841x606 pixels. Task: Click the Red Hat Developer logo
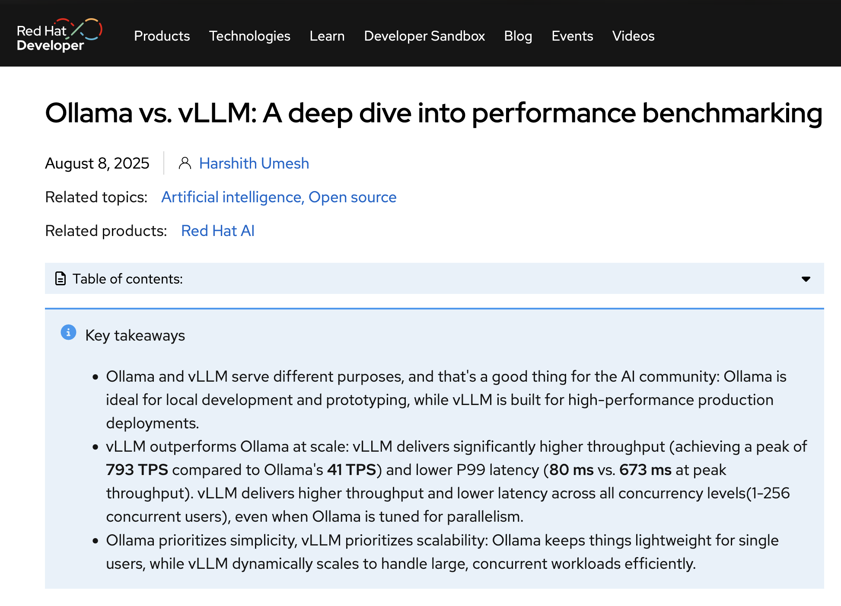(59, 35)
